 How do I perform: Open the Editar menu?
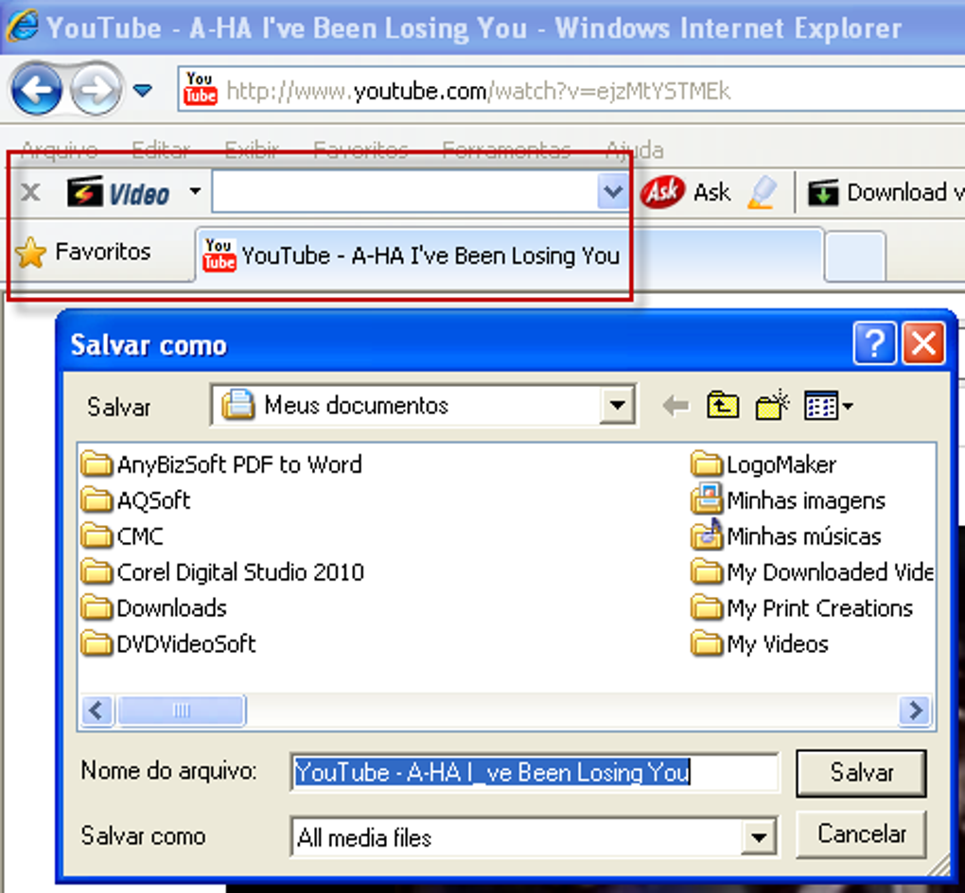pos(161,149)
